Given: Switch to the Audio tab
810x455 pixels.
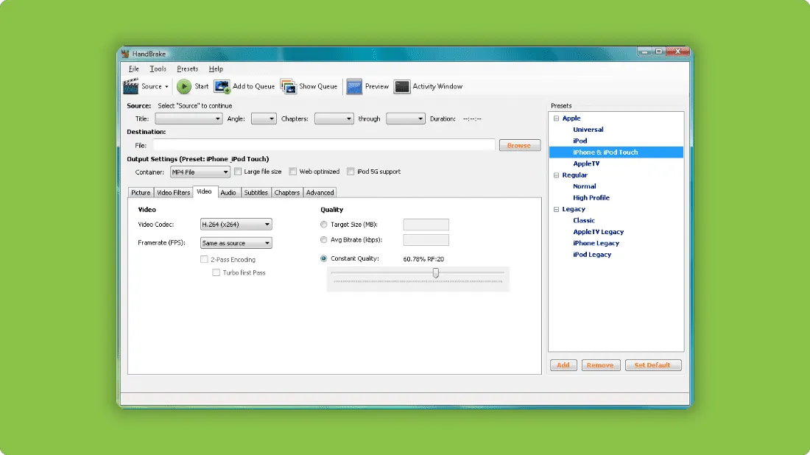Looking at the screenshot, I should coord(228,193).
